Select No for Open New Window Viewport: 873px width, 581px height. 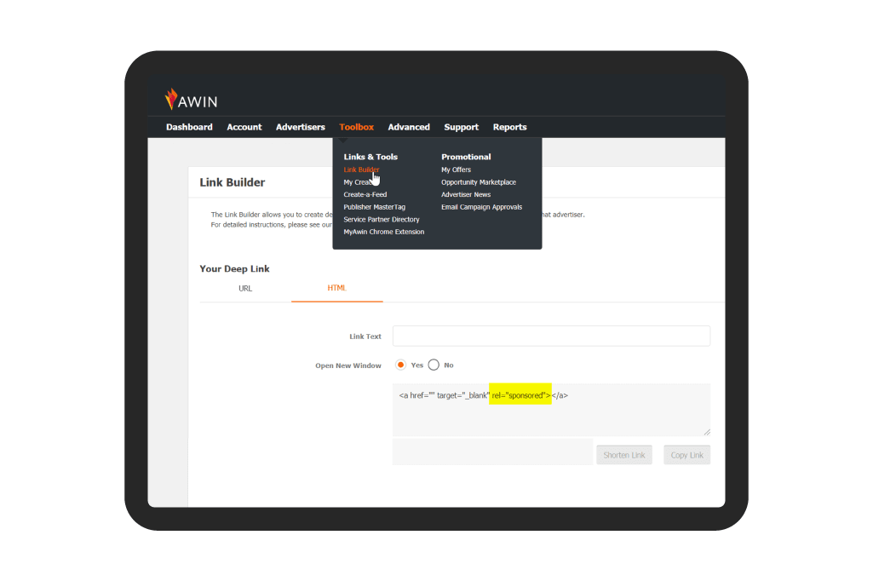[x=434, y=365]
